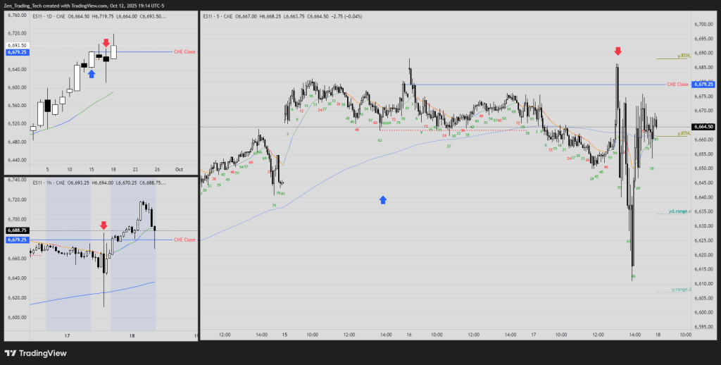Viewport: 721px width, 365px height.
Task: Select the blue up arrow on daily chart
Action: pyautogui.click(x=92, y=73)
